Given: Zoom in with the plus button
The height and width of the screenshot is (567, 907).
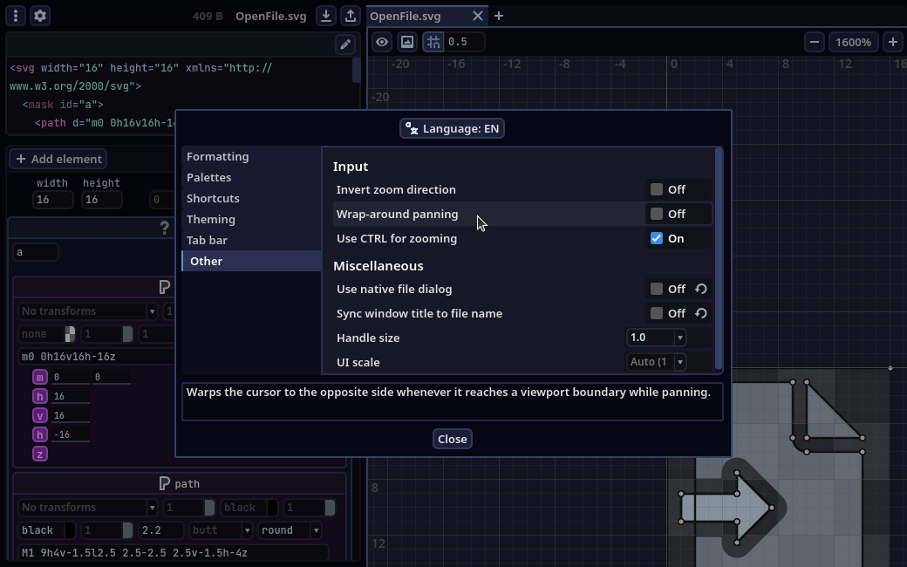Looking at the screenshot, I should coord(892,42).
